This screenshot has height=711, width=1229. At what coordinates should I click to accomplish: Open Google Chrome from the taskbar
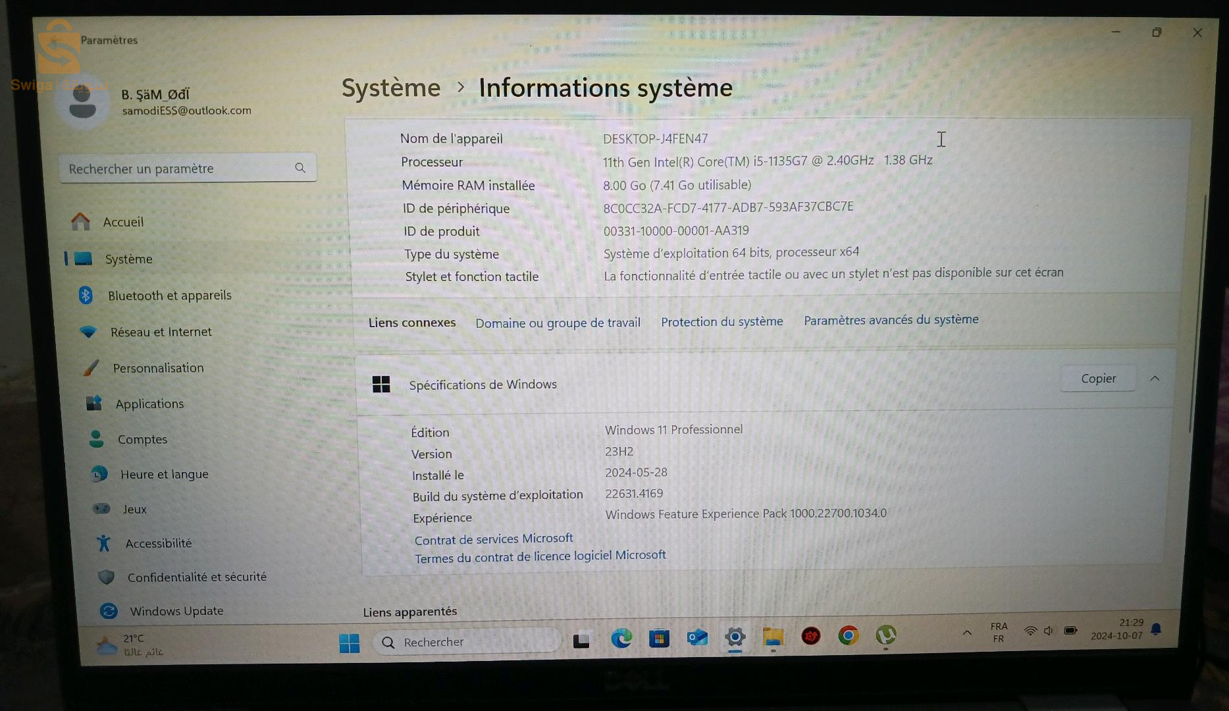[848, 635]
